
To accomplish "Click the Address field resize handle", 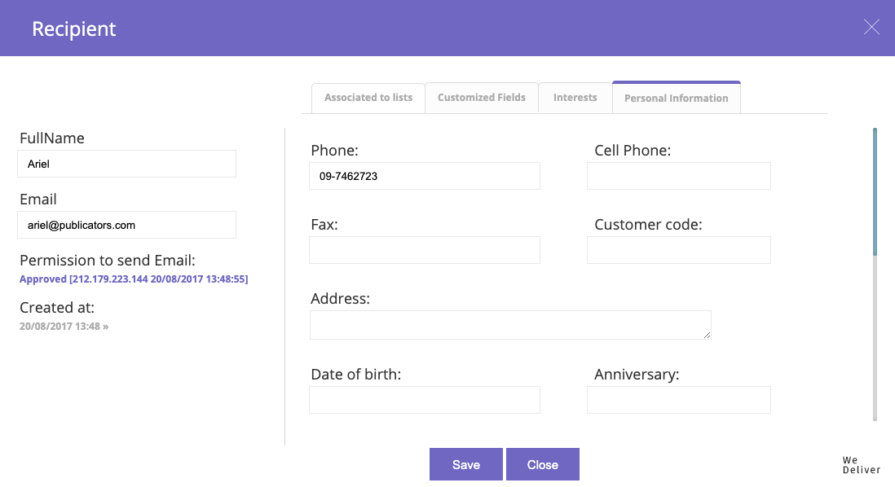I will [707, 335].
